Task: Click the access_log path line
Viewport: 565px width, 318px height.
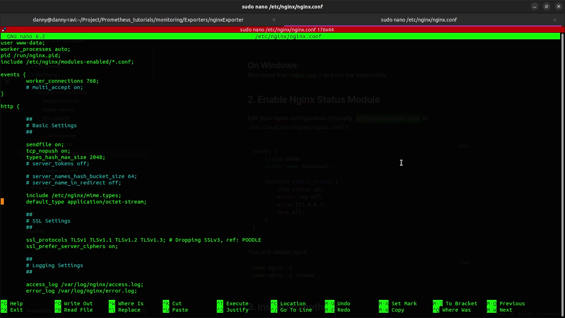Action: pyautogui.click(x=85, y=284)
